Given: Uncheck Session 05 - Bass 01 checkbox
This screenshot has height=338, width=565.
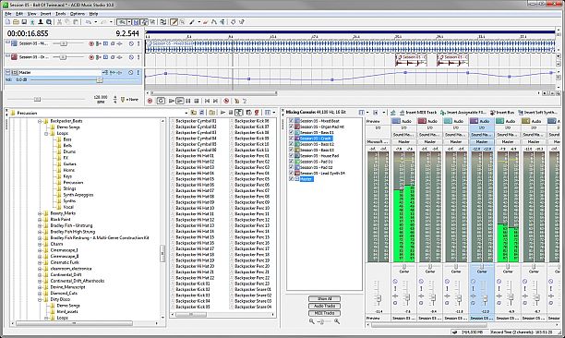Looking at the screenshot, I should [x=291, y=133].
